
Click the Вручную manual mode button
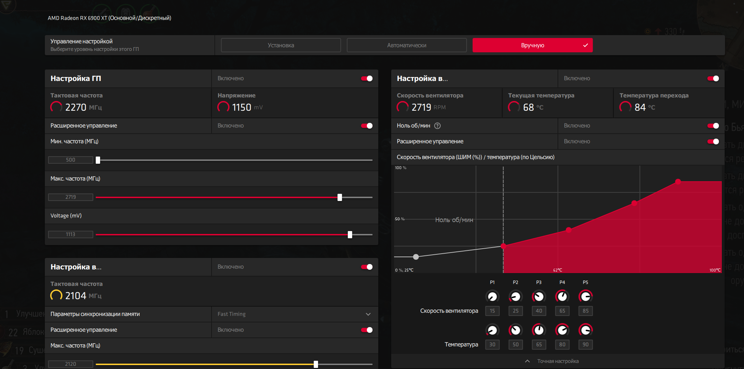(x=532, y=45)
